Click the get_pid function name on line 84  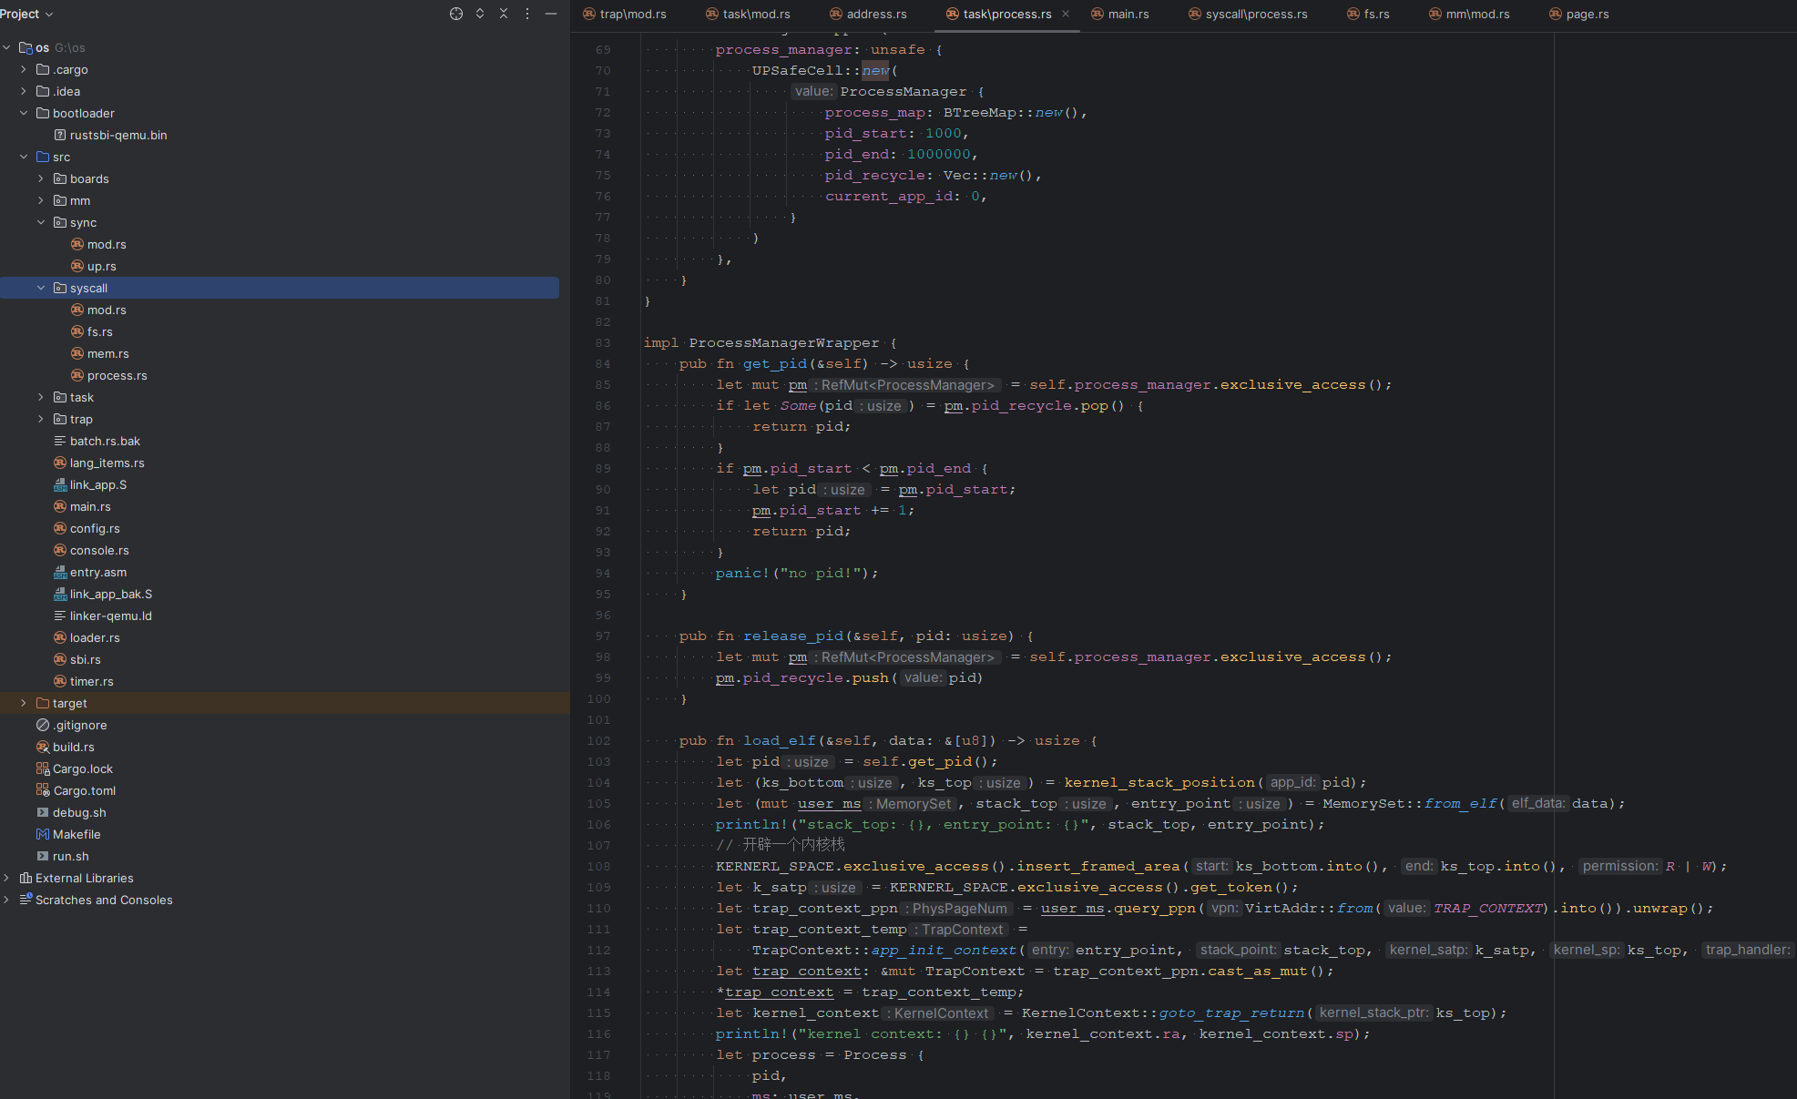click(775, 364)
